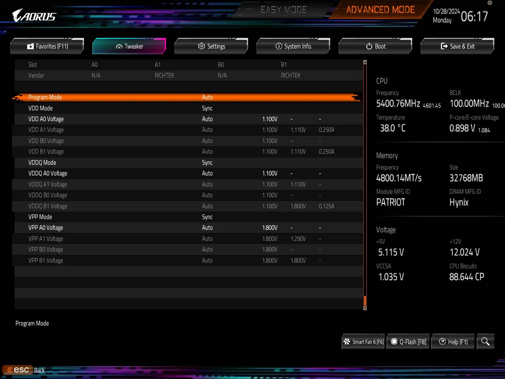
Task: Click the 10/28/2024 date
Action: click(446, 11)
